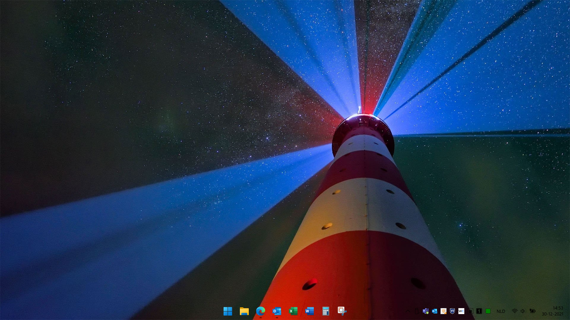Open the orange shield security tray icon

(x=444, y=311)
